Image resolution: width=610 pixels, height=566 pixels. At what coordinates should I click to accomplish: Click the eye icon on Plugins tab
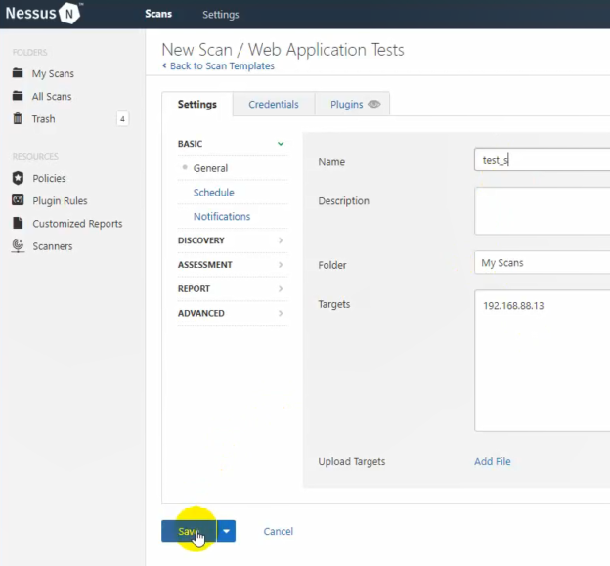pyautogui.click(x=373, y=105)
